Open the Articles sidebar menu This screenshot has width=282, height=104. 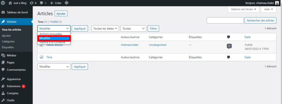tap(16, 22)
